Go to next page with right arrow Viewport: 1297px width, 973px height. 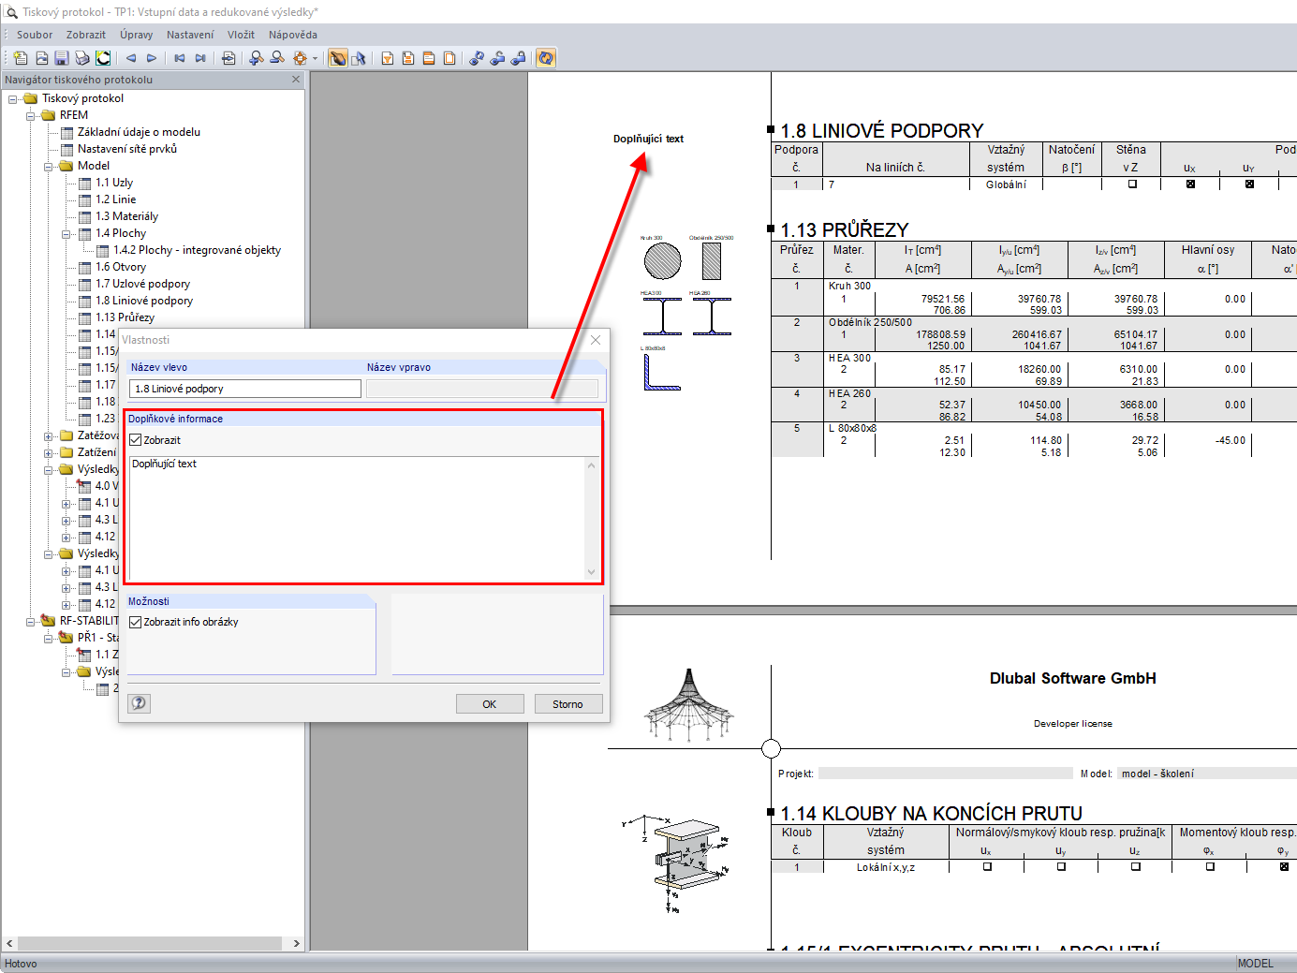click(152, 58)
